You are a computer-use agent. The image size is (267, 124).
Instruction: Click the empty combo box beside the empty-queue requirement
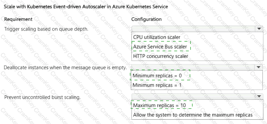click(197, 68)
